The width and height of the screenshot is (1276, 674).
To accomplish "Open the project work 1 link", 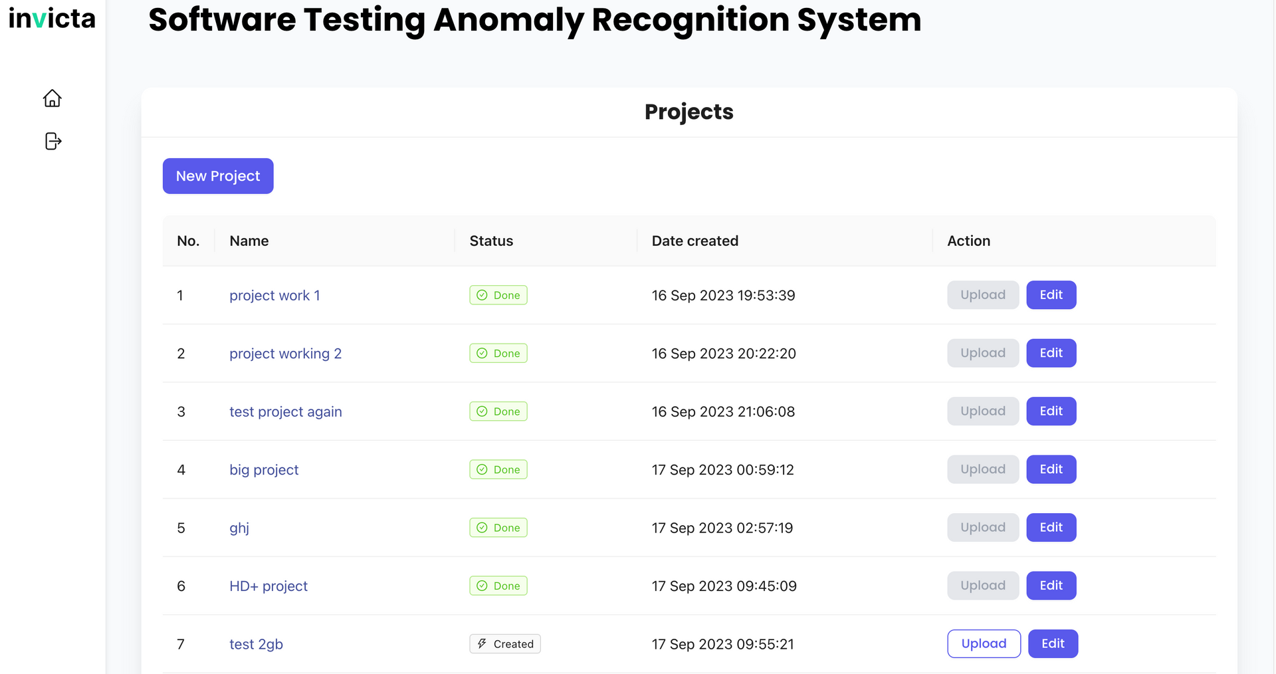I will click(x=274, y=296).
